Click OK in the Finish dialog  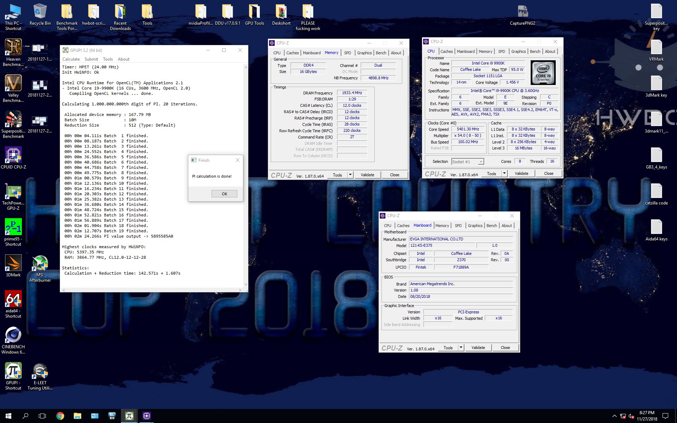pos(224,194)
